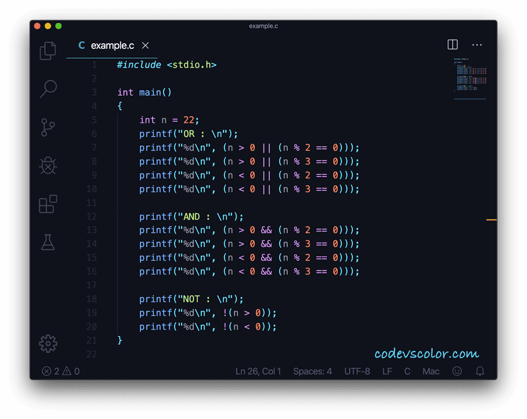Open the Run and Debug bug icon
The height and width of the screenshot is (419, 527).
pos(48,165)
